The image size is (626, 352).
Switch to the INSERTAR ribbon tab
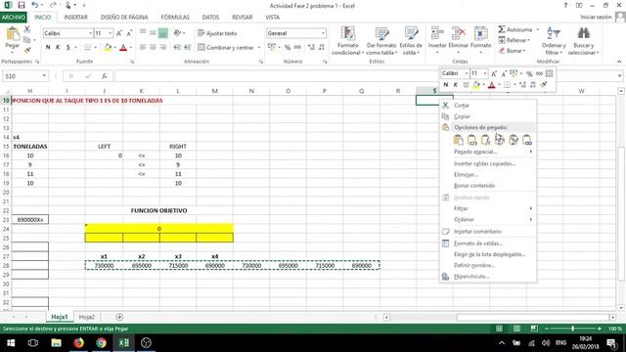(x=75, y=18)
